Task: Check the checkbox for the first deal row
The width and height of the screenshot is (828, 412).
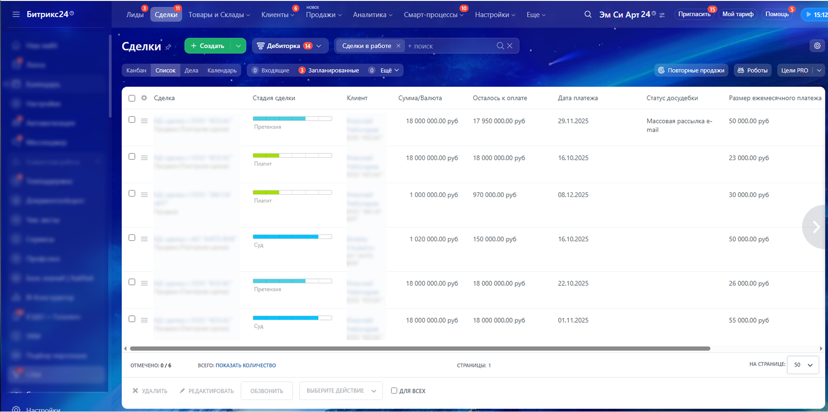Action: pyautogui.click(x=132, y=120)
